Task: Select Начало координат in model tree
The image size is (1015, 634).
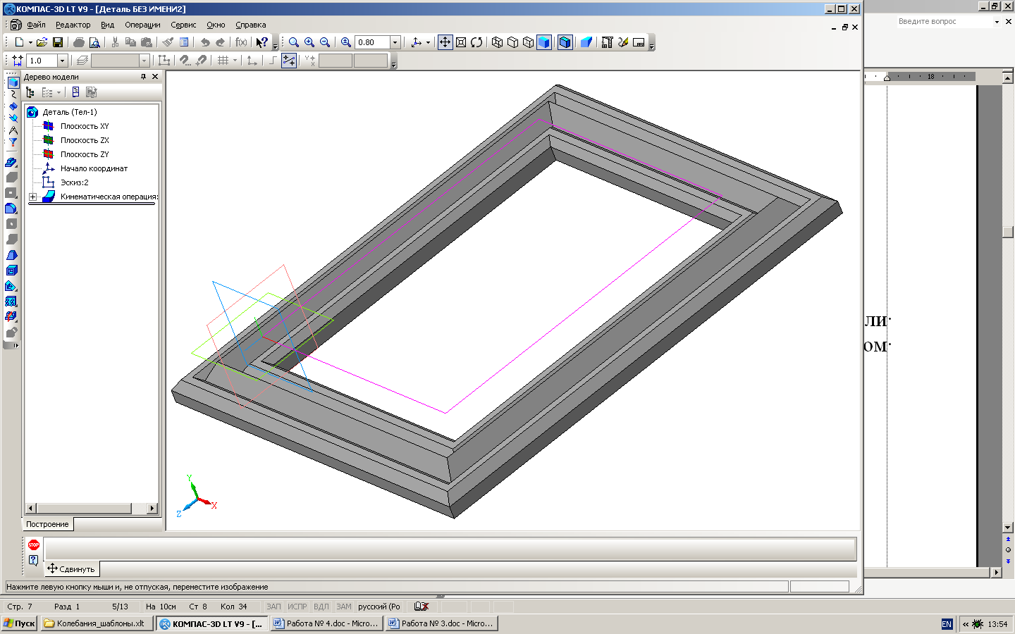Action: tap(94, 168)
